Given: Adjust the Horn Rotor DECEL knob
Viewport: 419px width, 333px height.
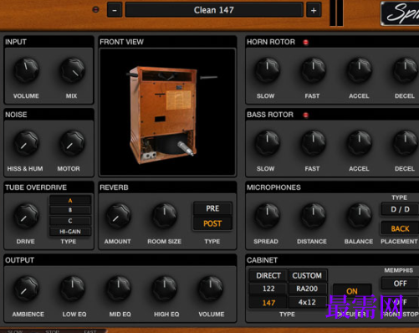Looking at the screenshot, I should click(406, 70).
